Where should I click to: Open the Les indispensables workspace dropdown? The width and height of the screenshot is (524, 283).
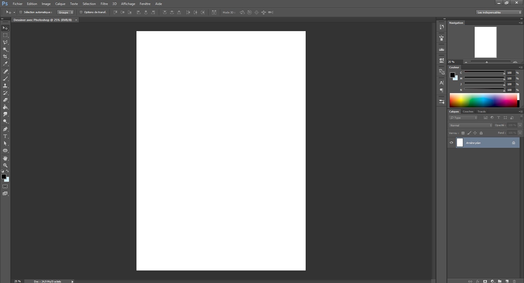tap(498, 12)
